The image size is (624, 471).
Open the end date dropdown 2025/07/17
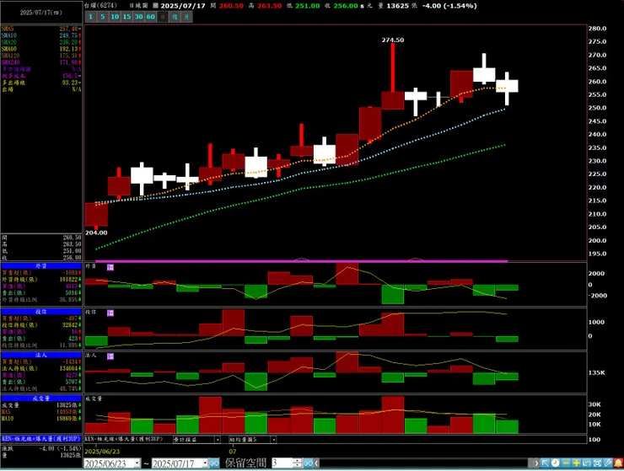pyautogui.click(x=205, y=463)
